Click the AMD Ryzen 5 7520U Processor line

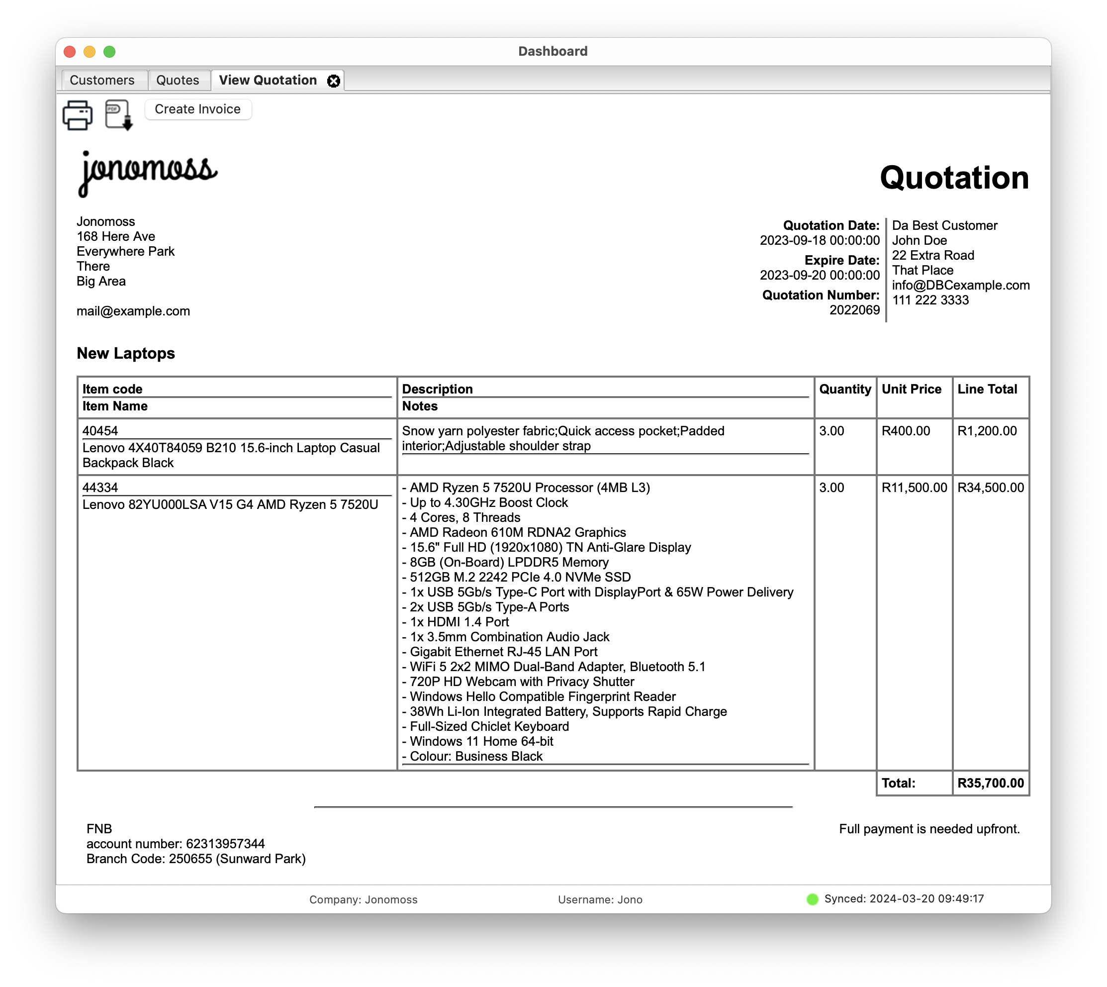[x=526, y=487]
